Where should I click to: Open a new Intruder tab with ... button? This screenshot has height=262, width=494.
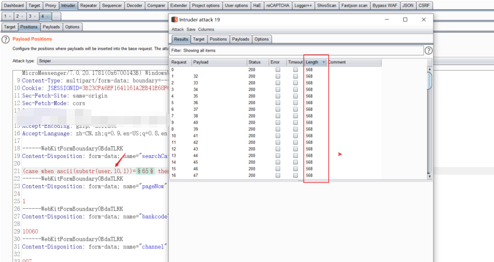pyautogui.click(x=56, y=17)
